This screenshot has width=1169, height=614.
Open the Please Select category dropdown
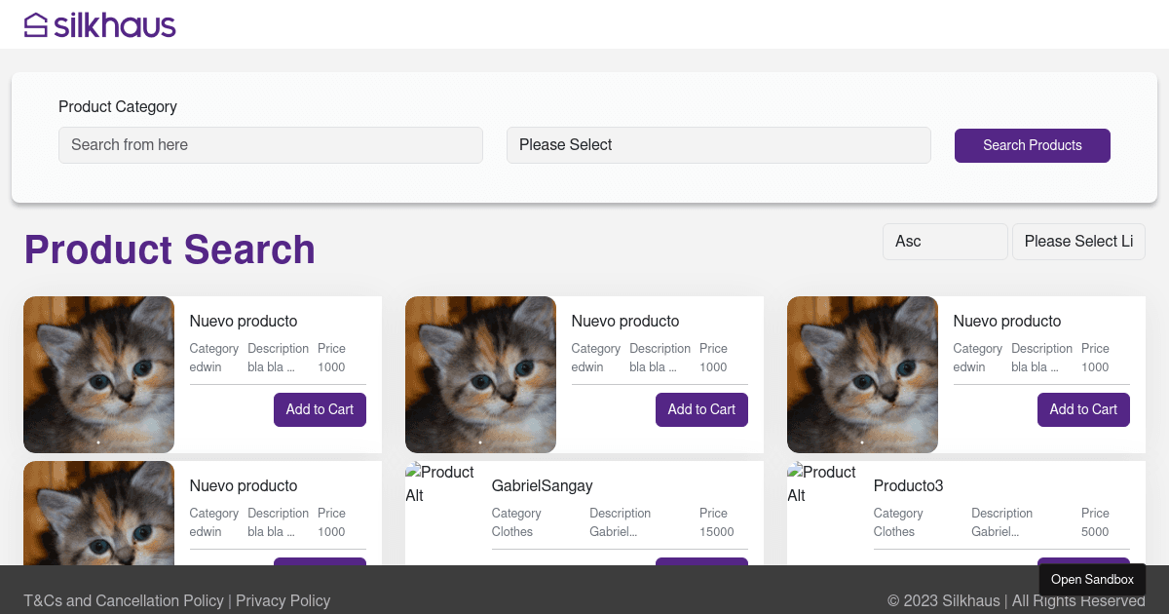(718, 144)
